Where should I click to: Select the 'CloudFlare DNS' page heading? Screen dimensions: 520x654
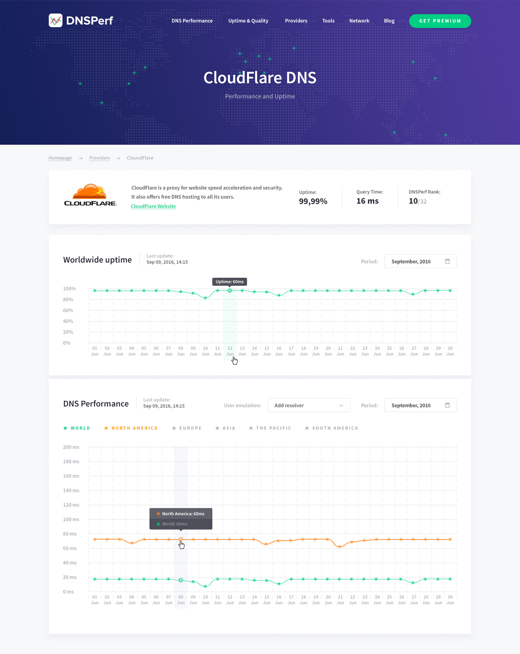pyautogui.click(x=260, y=78)
